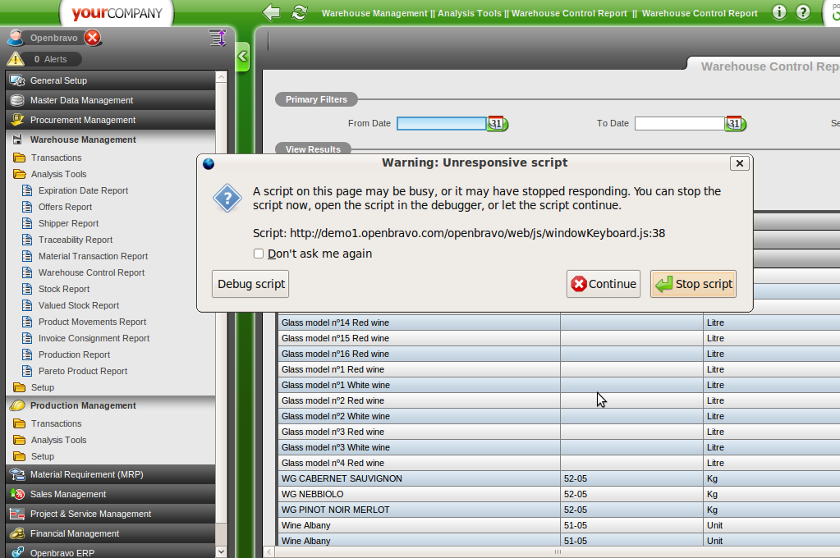Click the Continue button in dialog
Image resolution: width=840 pixels, height=558 pixels.
tap(604, 284)
